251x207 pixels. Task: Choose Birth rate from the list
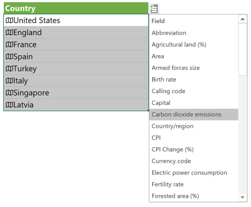tap(164, 79)
